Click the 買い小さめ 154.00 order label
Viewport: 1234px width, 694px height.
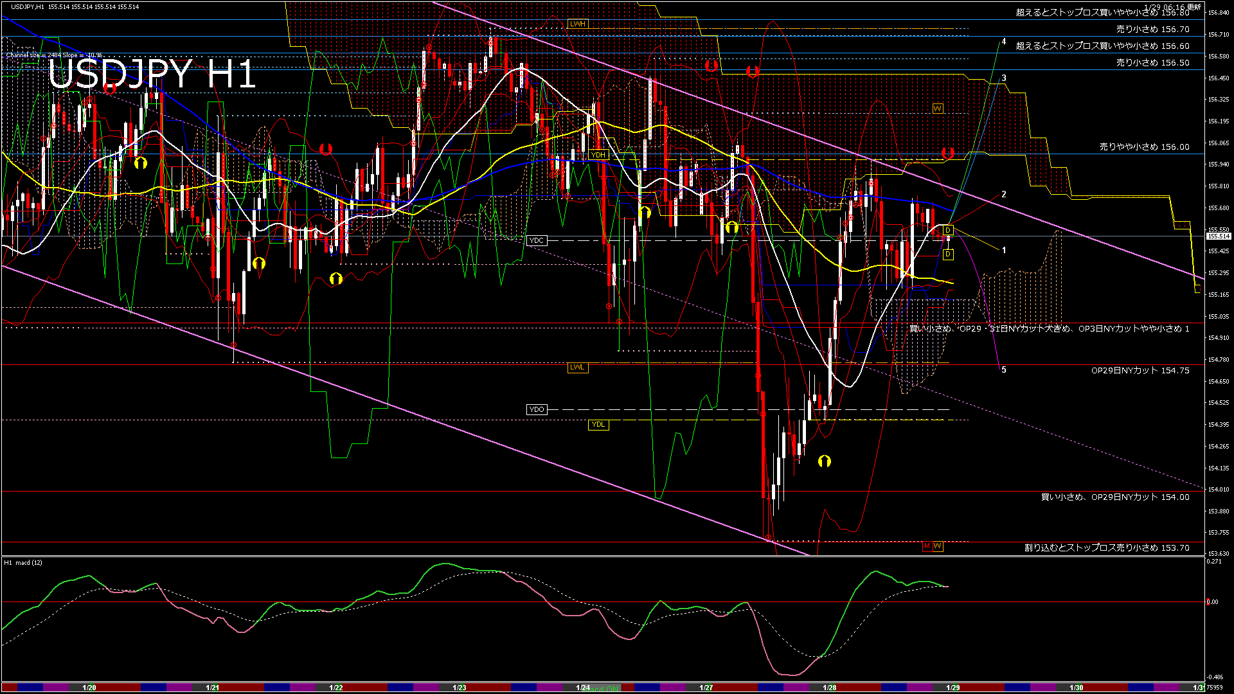tap(1114, 497)
